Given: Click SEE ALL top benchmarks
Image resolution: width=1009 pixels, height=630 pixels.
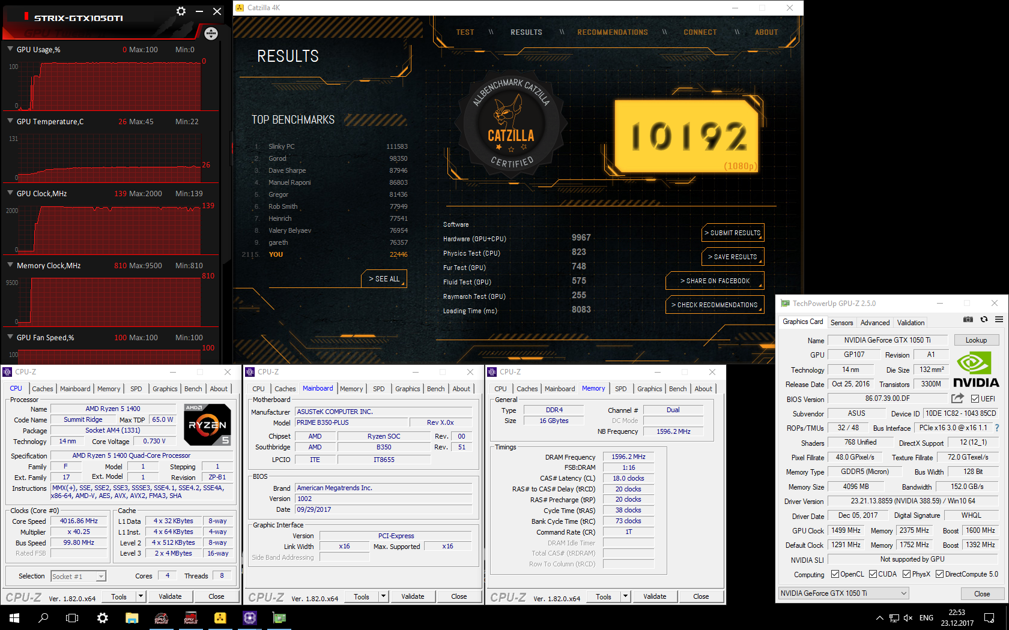Looking at the screenshot, I should (x=384, y=279).
